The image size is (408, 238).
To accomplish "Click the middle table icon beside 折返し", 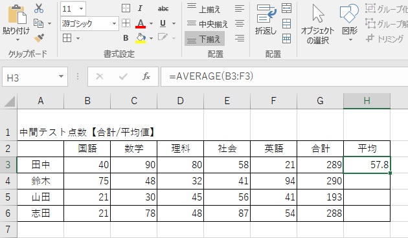I will (286, 24).
